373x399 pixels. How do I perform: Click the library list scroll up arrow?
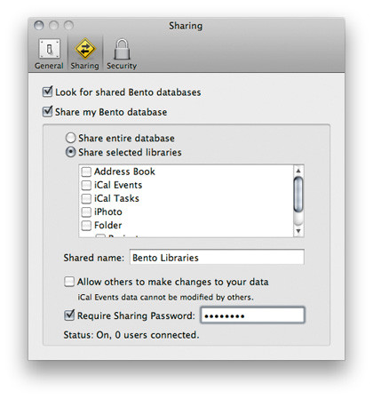click(298, 171)
